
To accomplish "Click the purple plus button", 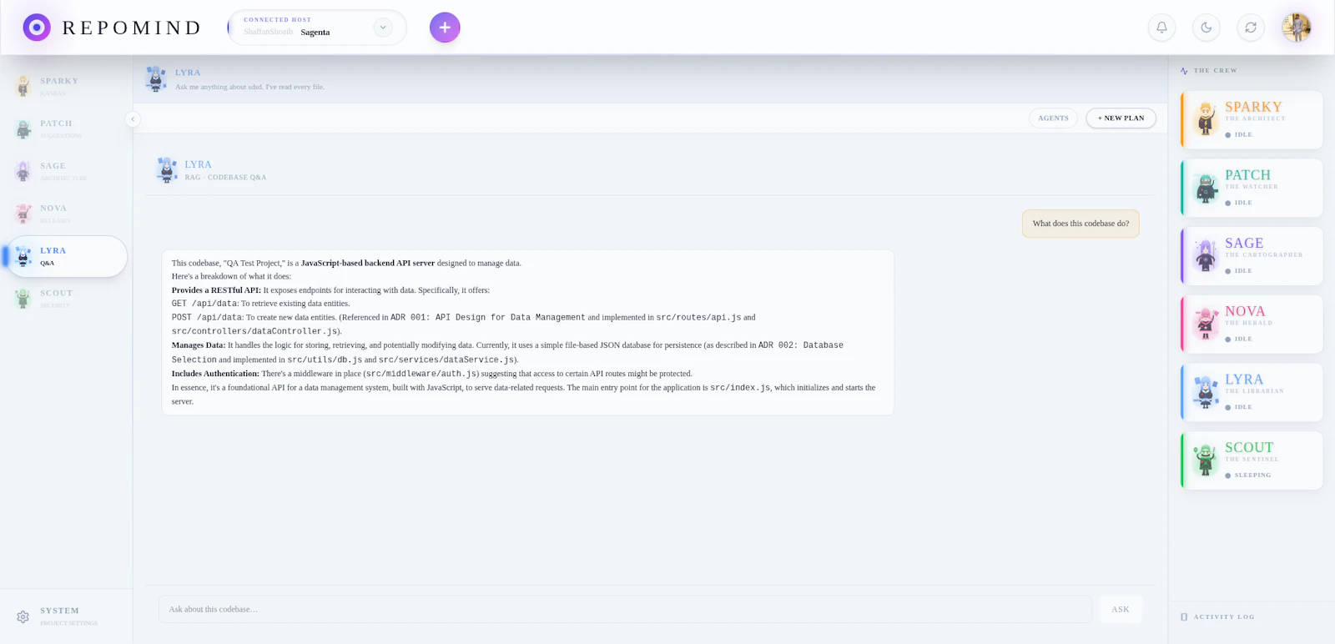I will click(x=445, y=28).
